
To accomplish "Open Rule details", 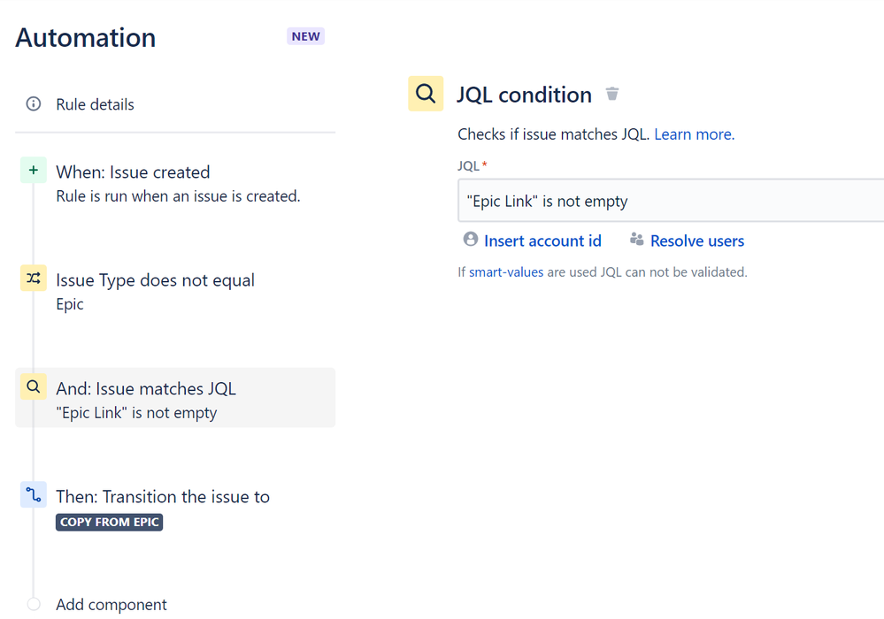I will (x=95, y=104).
